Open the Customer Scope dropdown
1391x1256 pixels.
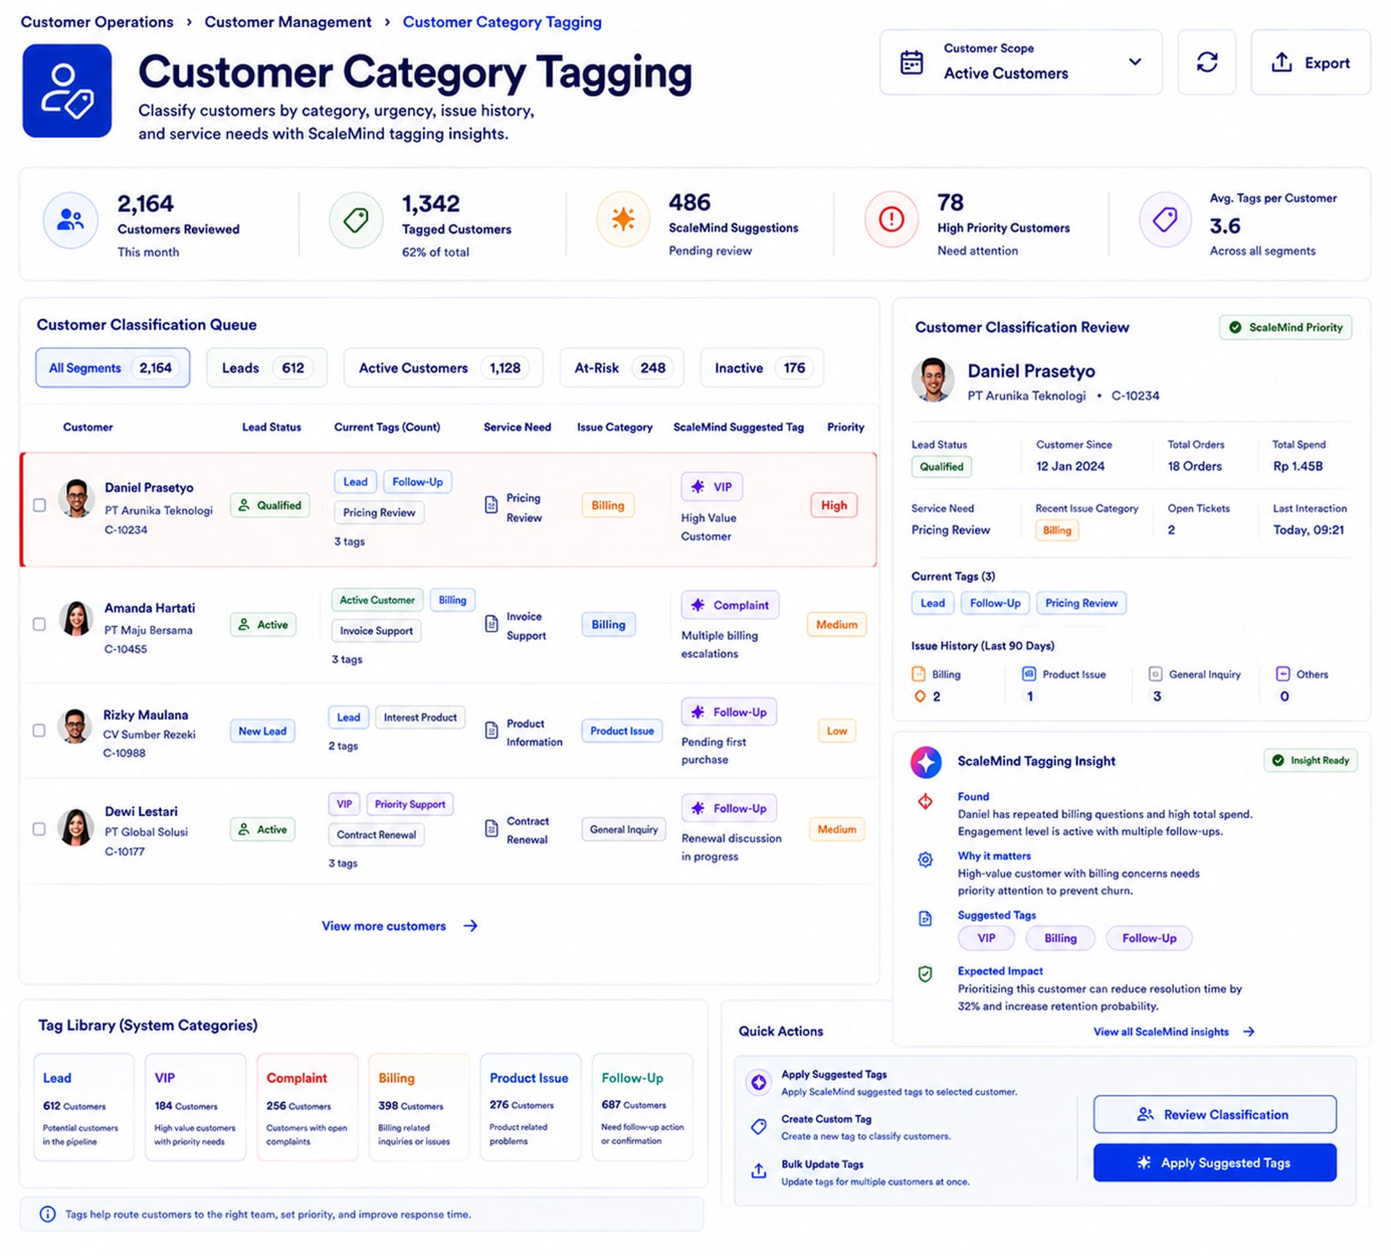pyautogui.click(x=1021, y=62)
